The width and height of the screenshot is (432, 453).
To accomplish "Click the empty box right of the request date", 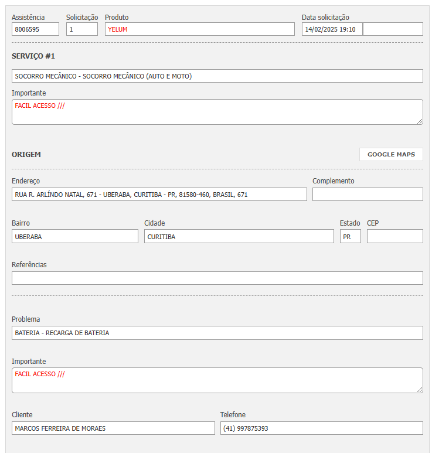I will click(x=393, y=29).
